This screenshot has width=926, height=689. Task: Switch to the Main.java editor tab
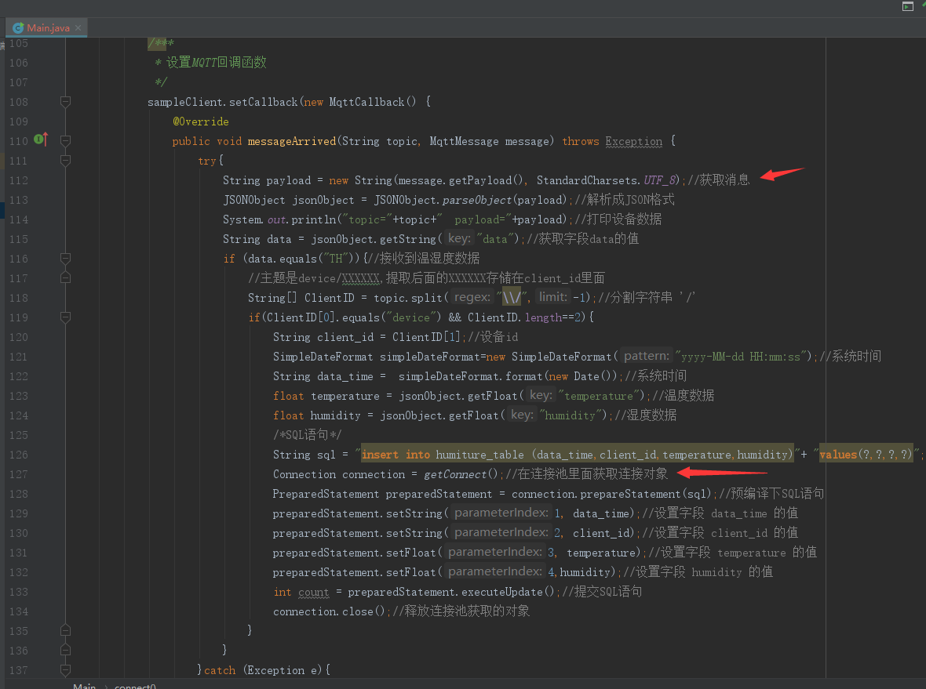47,27
